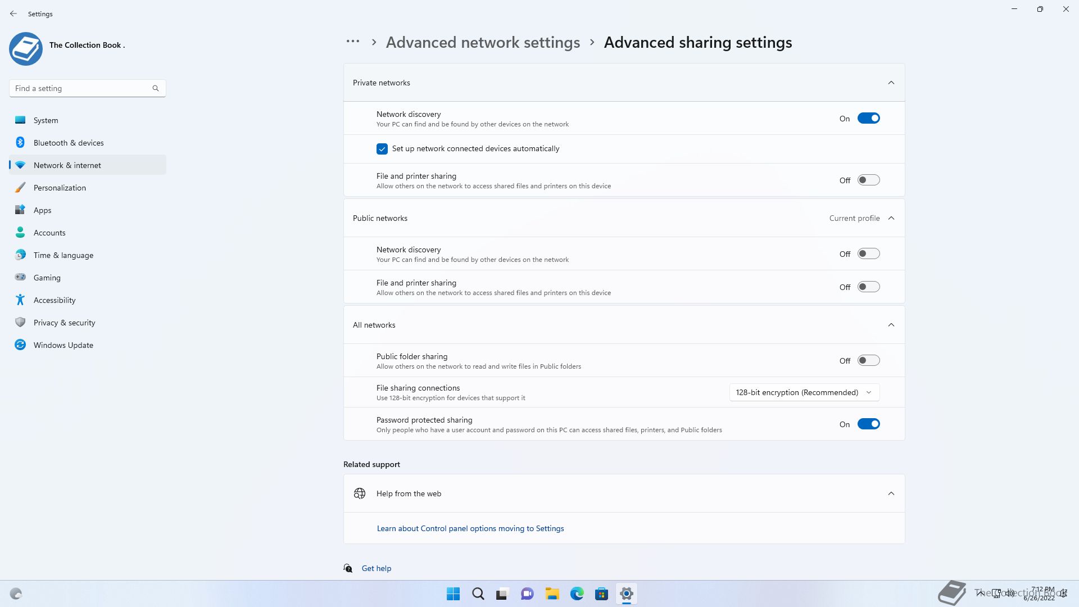Open Microsoft Edge from taskbar
1079x607 pixels.
tap(577, 594)
